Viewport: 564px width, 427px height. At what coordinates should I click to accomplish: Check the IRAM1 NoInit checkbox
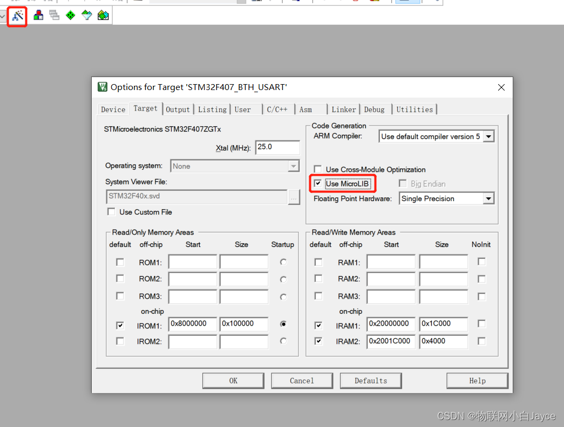(x=481, y=324)
